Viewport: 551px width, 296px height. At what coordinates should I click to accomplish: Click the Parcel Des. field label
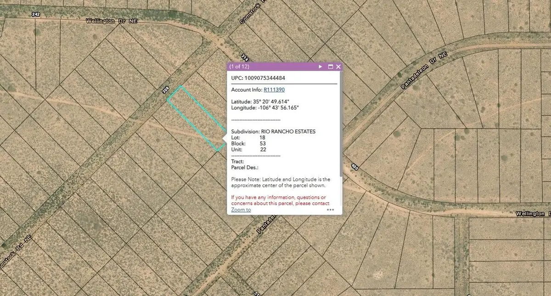pos(245,168)
